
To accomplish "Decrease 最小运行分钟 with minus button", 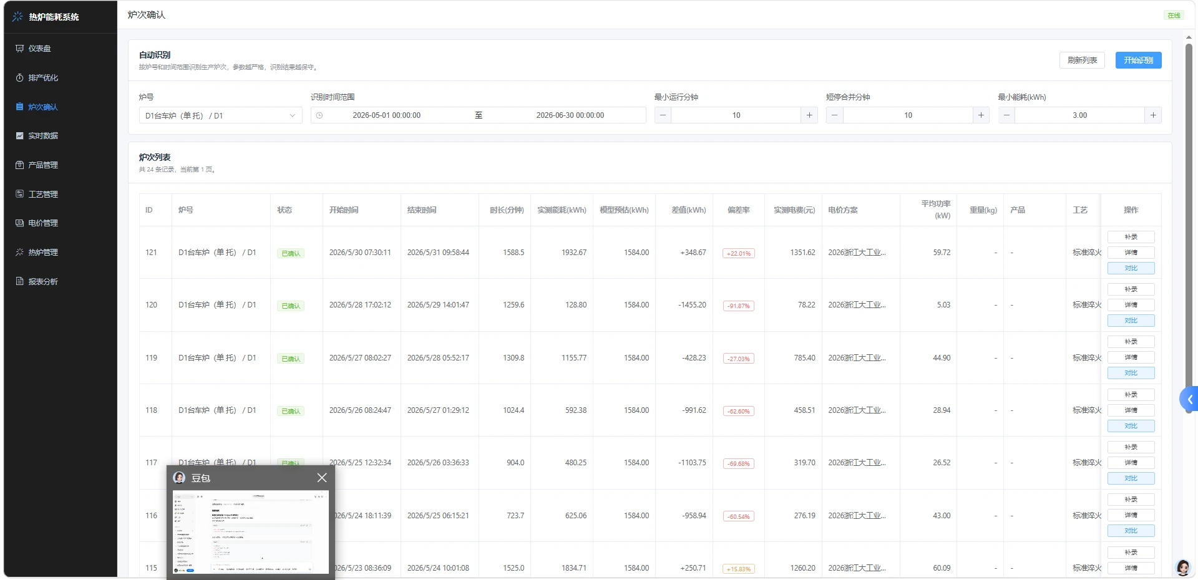I will tap(663, 115).
